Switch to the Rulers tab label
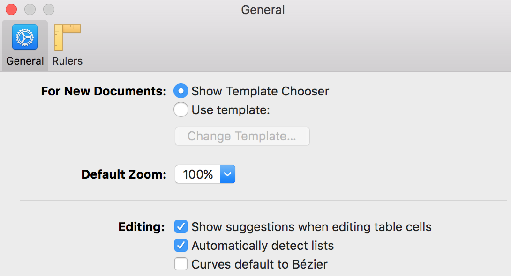Screen dimensions: 511x276 pos(67,61)
